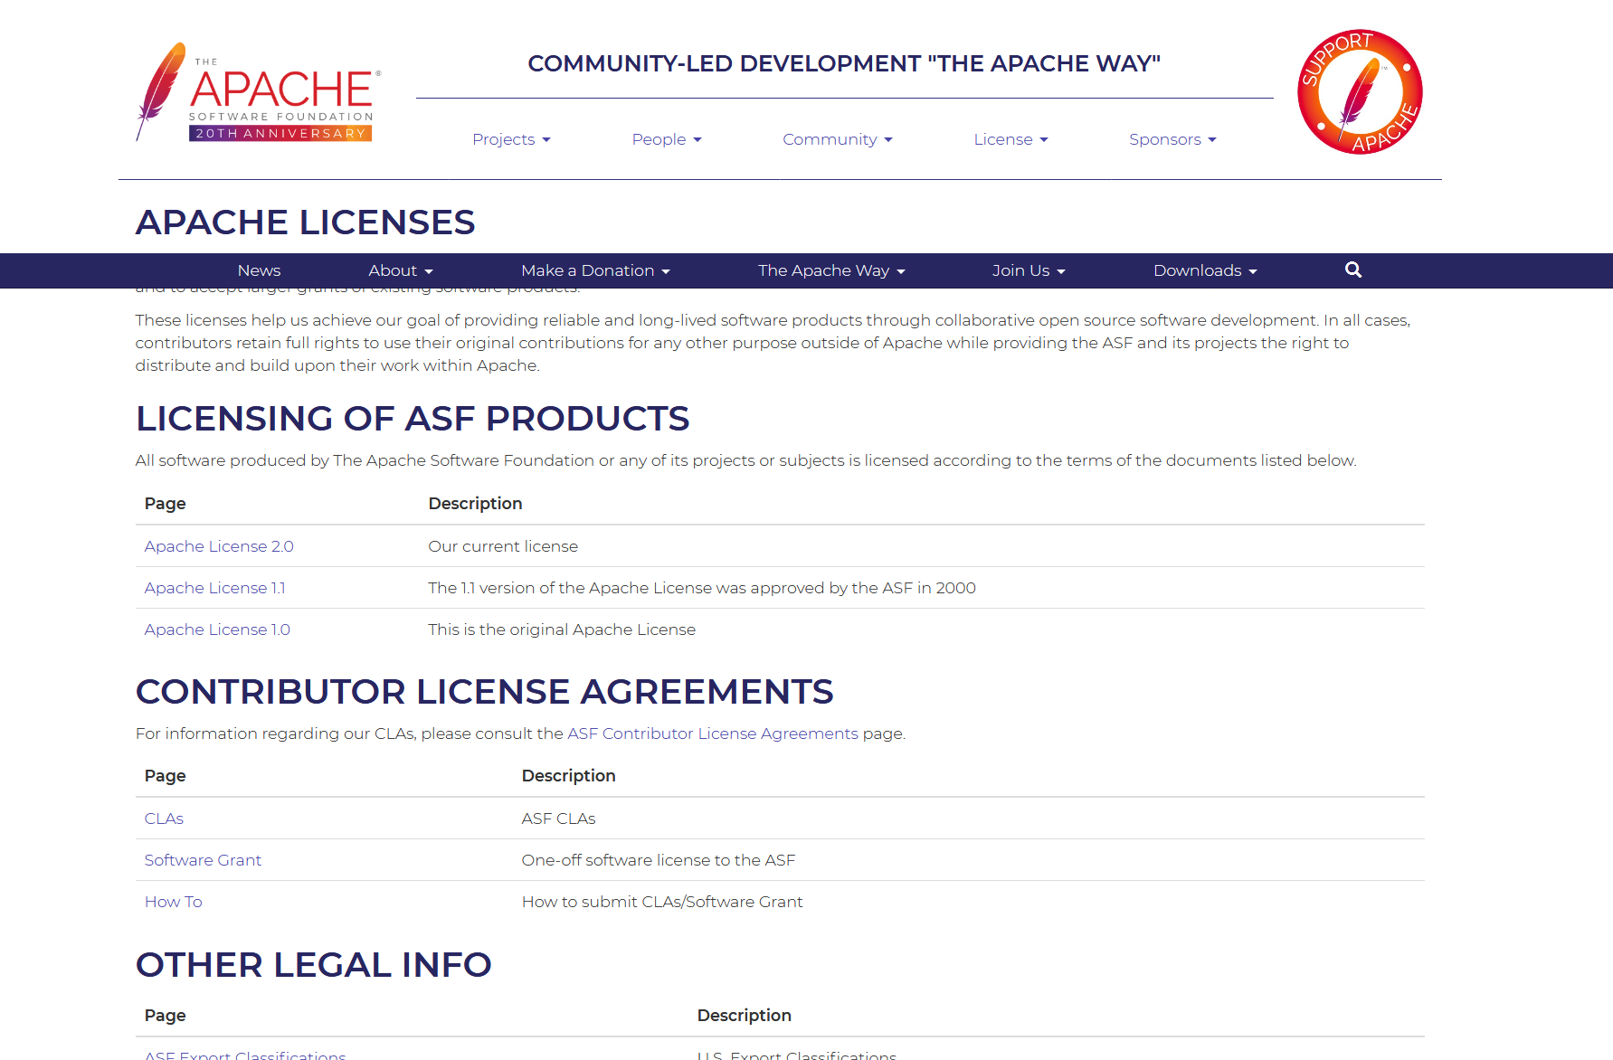The width and height of the screenshot is (1613, 1060).
Task: Click the 'One-off software license to the ASF' text
Action: point(659,860)
